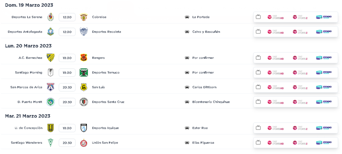342x154 pixels.
Task: Click the Rangers team badge
Action: pyautogui.click(x=84, y=58)
